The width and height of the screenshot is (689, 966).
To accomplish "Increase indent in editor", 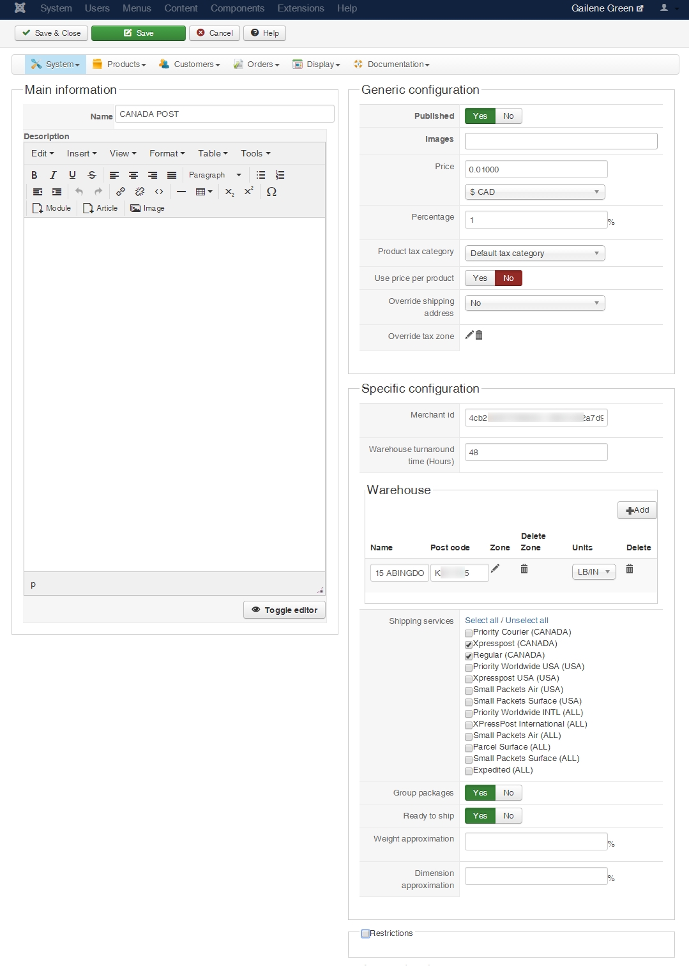I will [x=57, y=192].
